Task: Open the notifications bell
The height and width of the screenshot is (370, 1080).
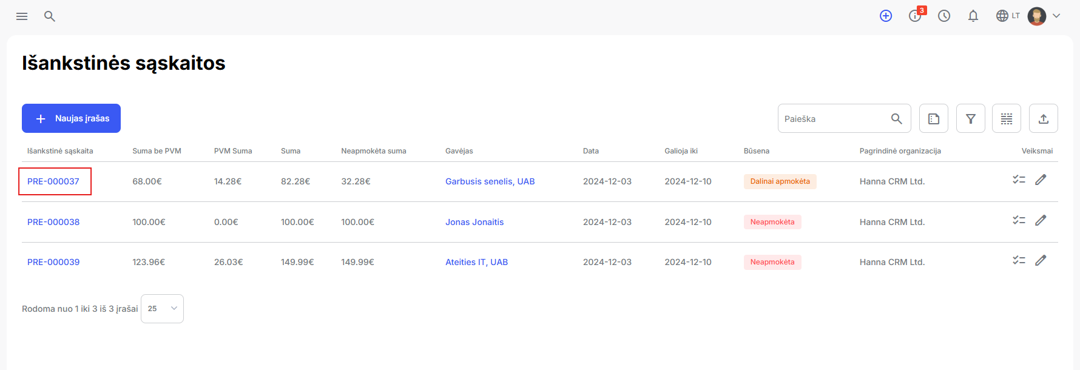Action: 973,16
